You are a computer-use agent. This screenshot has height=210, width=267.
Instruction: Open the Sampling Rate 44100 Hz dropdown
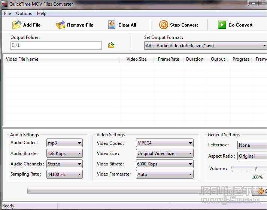(64, 174)
